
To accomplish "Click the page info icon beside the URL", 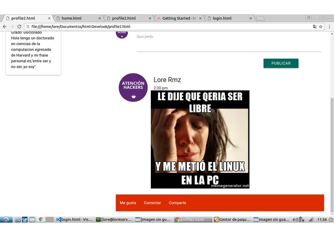I will pyautogui.click(x=28, y=26).
